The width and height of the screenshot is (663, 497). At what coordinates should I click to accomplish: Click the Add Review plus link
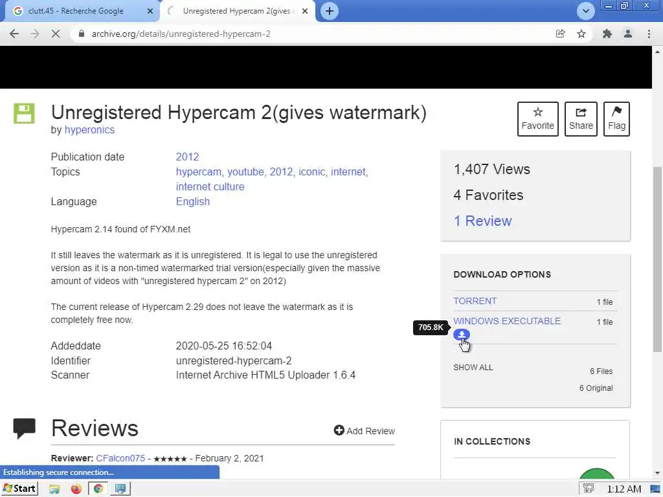click(x=364, y=430)
